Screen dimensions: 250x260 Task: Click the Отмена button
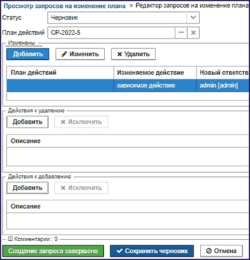[x=221, y=251]
